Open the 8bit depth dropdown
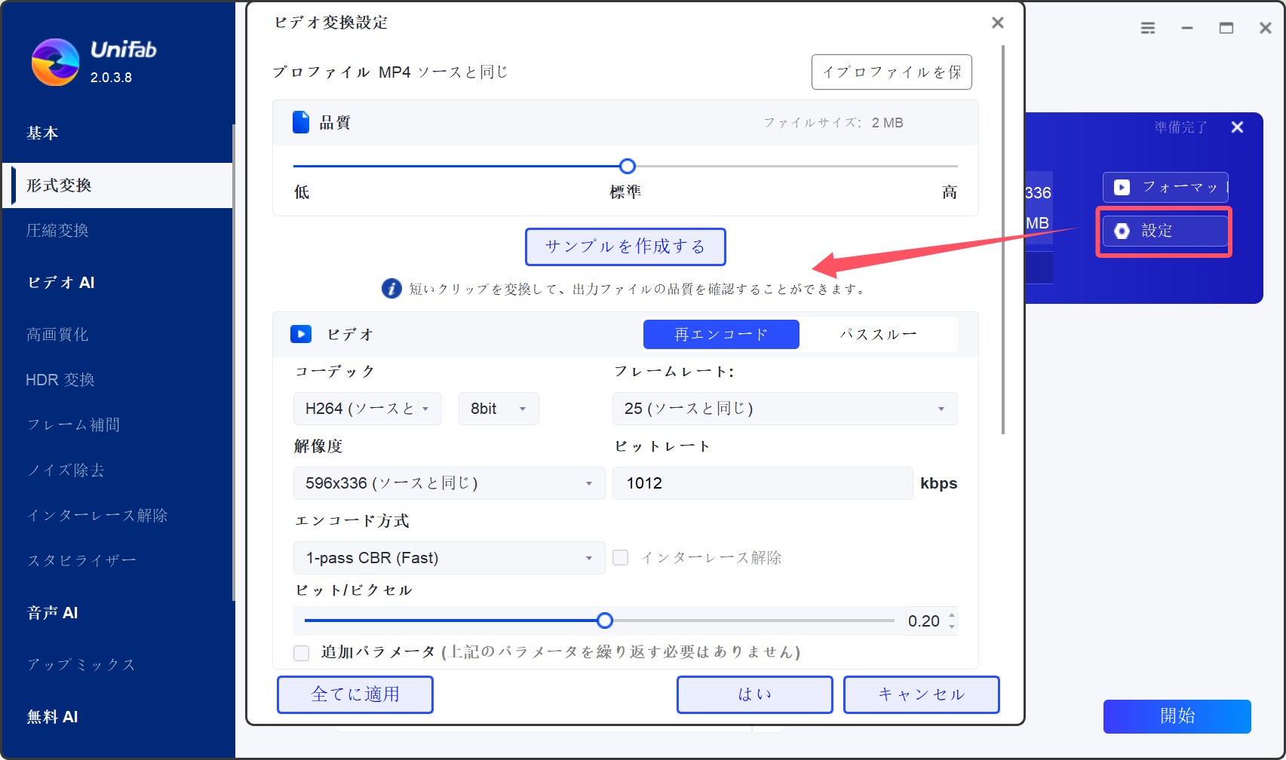 pyautogui.click(x=499, y=409)
